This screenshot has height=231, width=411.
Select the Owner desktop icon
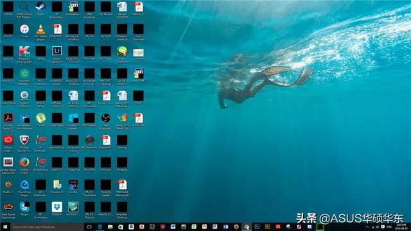(8, 7)
